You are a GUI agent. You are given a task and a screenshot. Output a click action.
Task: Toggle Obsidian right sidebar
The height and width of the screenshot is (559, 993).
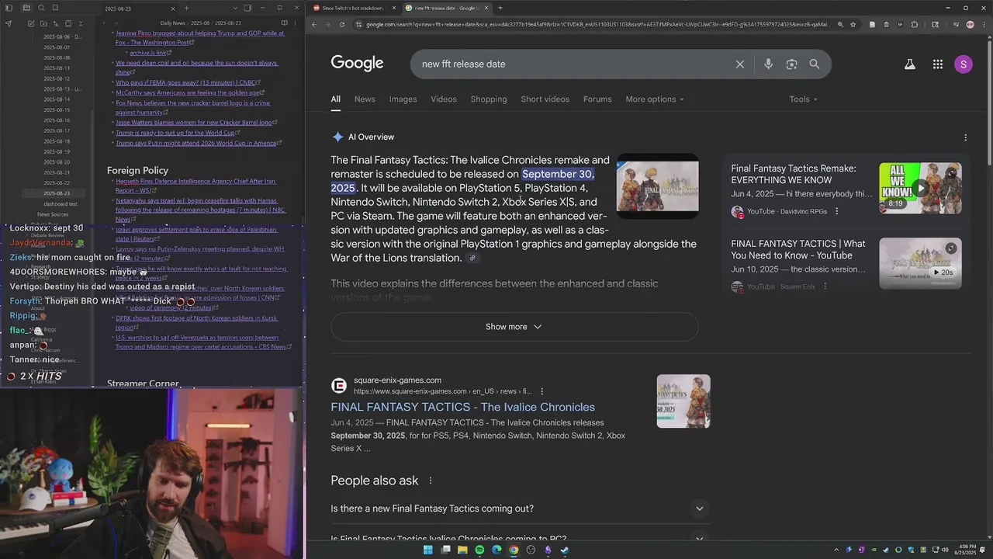point(247,8)
